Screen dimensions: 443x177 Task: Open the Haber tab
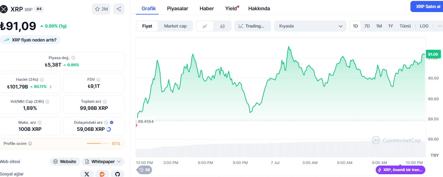pos(207,8)
